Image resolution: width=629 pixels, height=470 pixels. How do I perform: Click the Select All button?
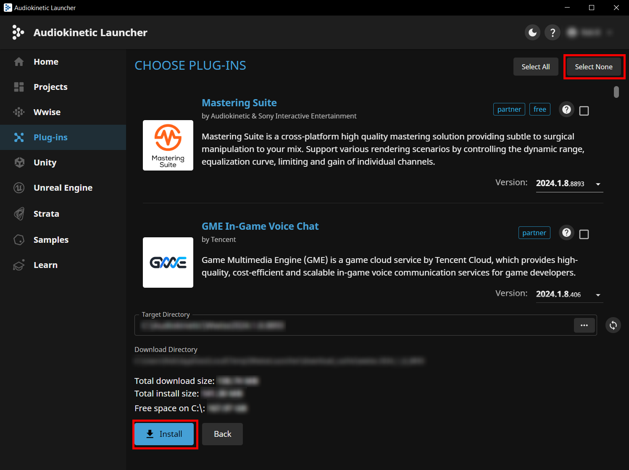click(x=536, y=67)
